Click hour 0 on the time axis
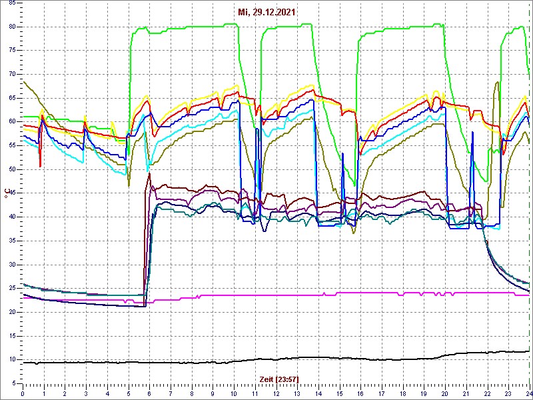Image resolution: width=533 pixels, height=400 pixels. pyautogui.click(x=23, y=393)
